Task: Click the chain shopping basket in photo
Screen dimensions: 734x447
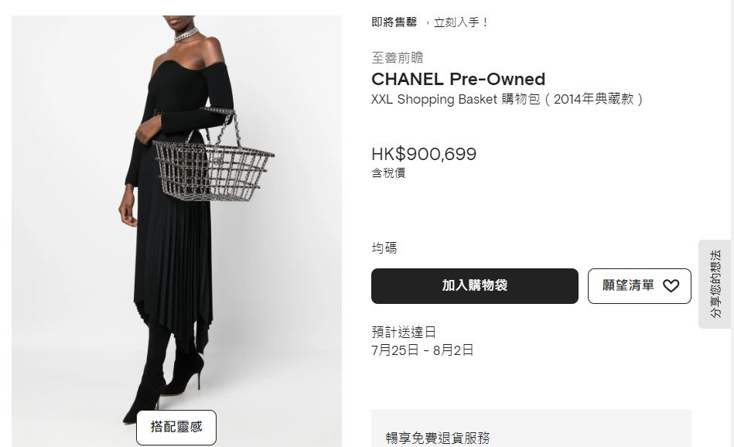Action: [214, 159]
